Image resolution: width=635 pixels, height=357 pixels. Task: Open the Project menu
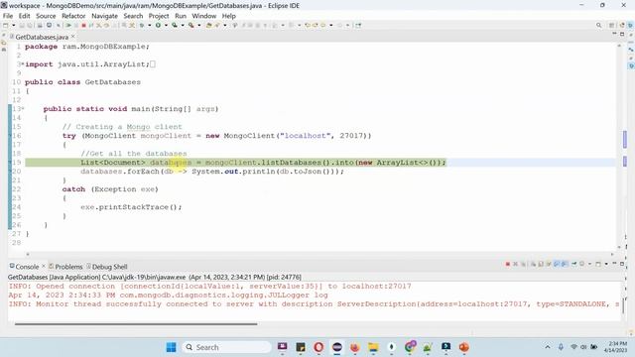[x=159, y=16]
